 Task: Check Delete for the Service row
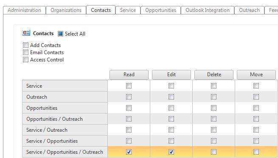[213, 86]
